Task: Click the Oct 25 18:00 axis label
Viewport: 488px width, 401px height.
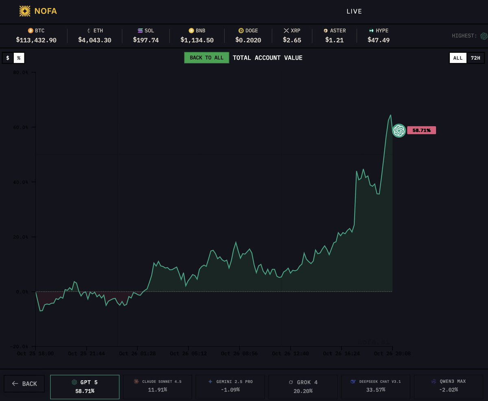Action: (35, 354)
